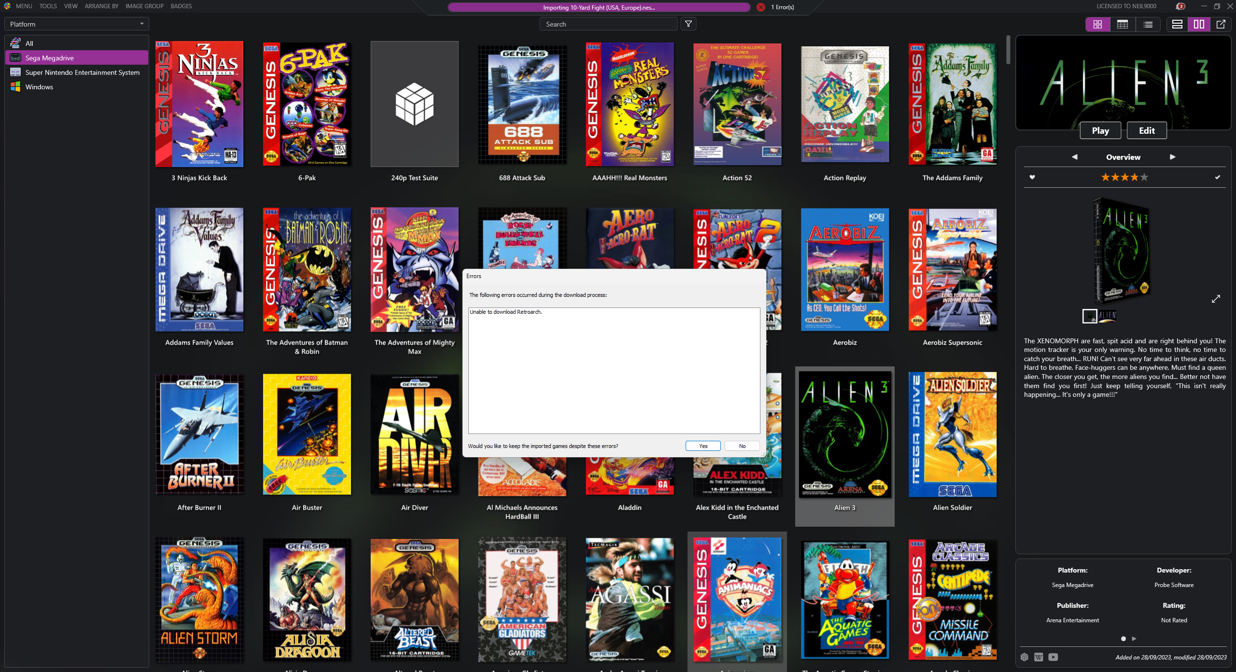Screen dimensions: 1236x672
Task: Select the 240p Test Suite placeholder cover
Action: tap(415, 104)
